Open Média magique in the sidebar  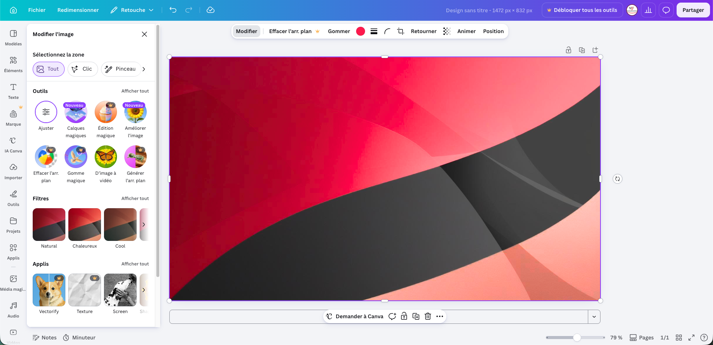coord(13,283)
